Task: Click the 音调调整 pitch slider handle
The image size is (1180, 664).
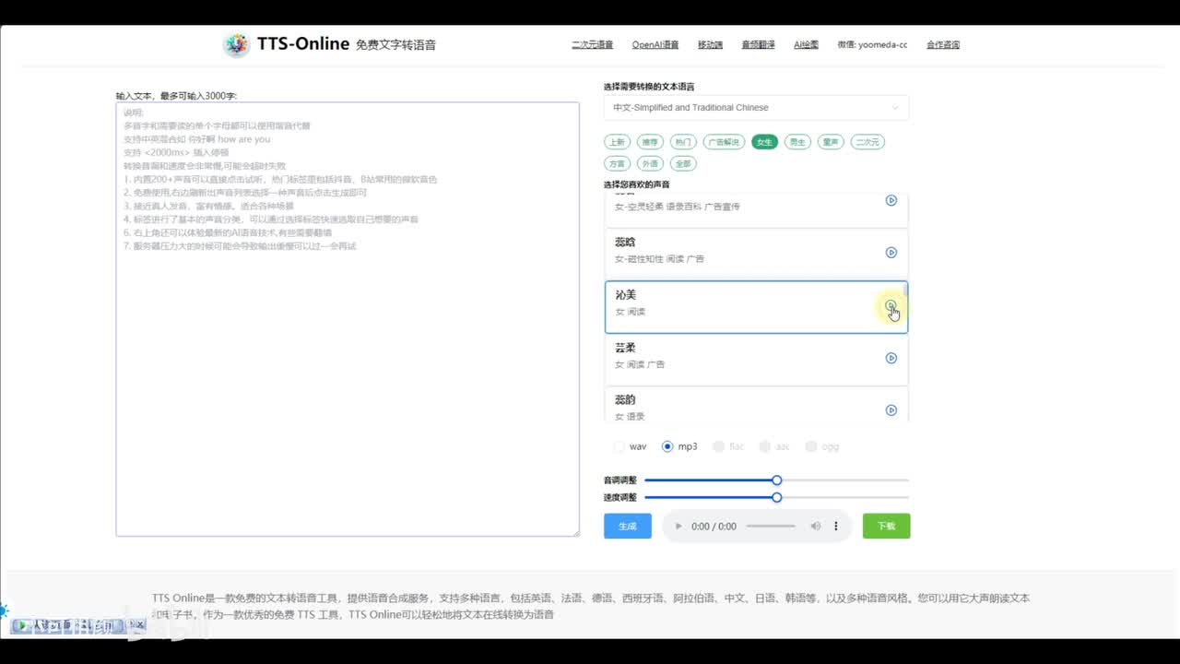Action: click(777, 480)
